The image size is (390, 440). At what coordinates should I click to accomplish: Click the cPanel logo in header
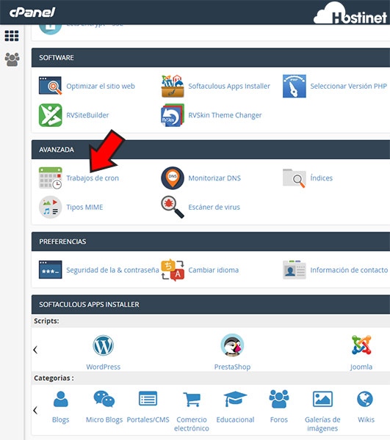32,12
